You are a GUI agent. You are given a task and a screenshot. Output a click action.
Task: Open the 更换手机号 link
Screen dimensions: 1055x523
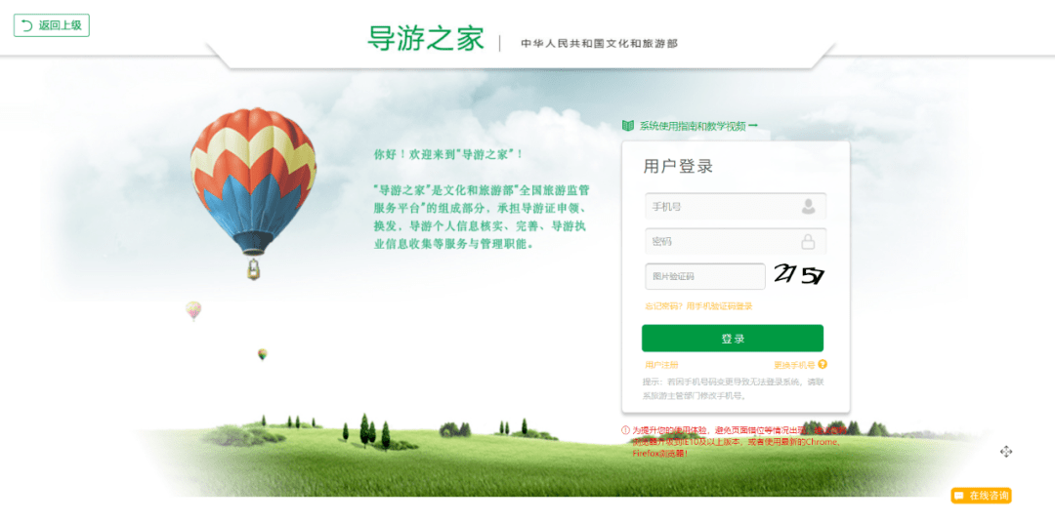[794, 365]
